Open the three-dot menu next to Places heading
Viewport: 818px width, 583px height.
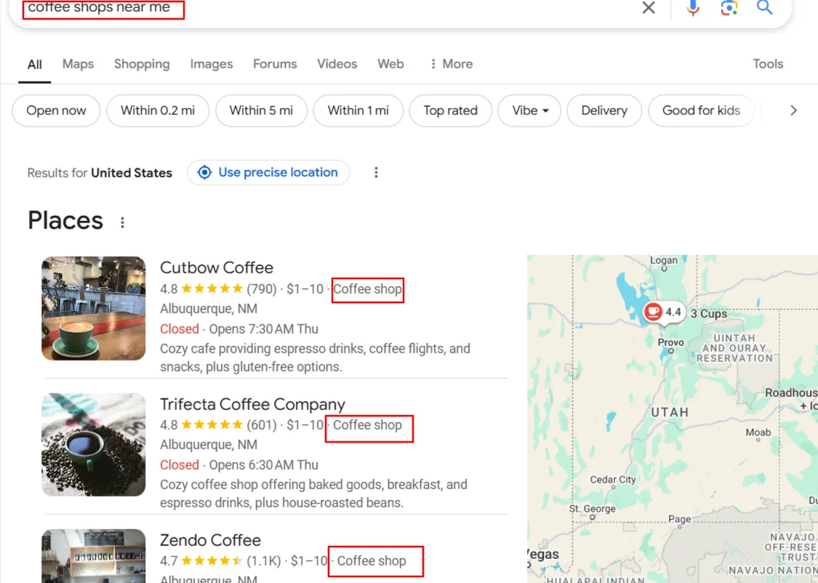pos(121,222)
